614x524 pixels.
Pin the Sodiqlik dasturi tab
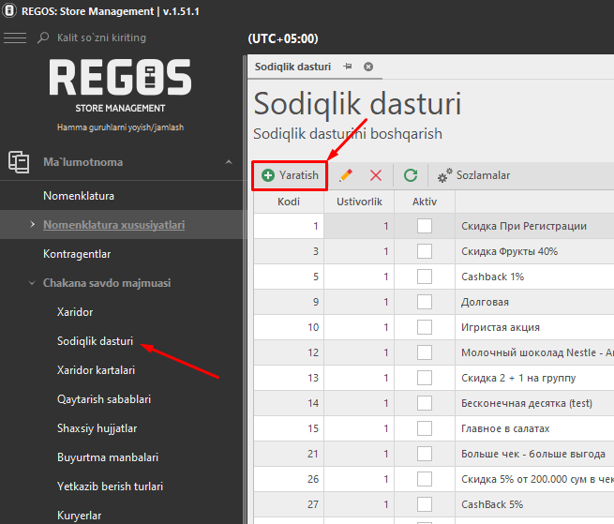pos(348,67)
